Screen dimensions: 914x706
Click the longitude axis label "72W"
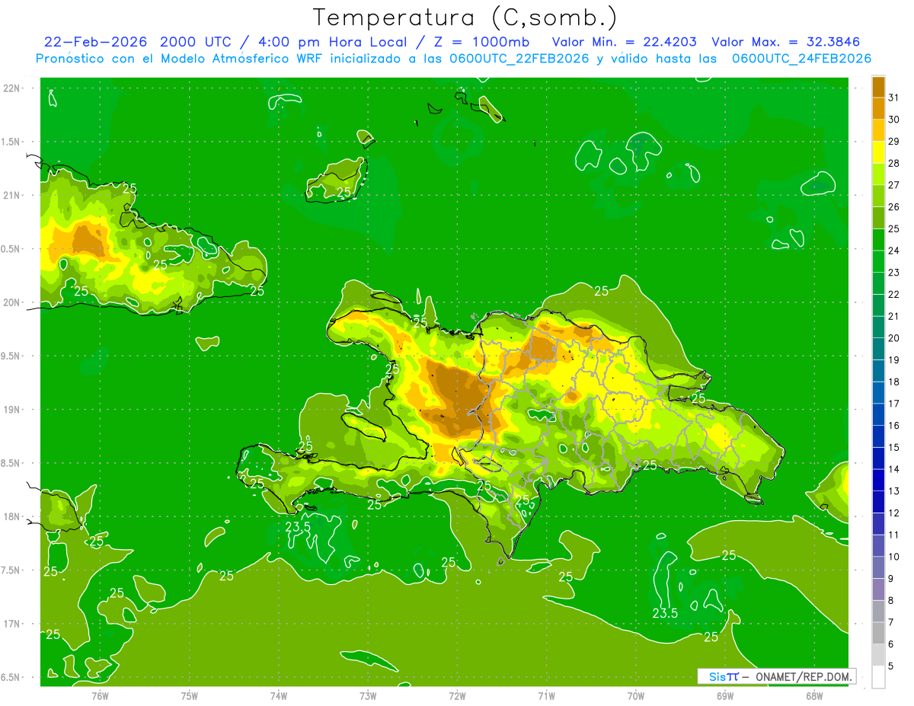coord(457,696)
